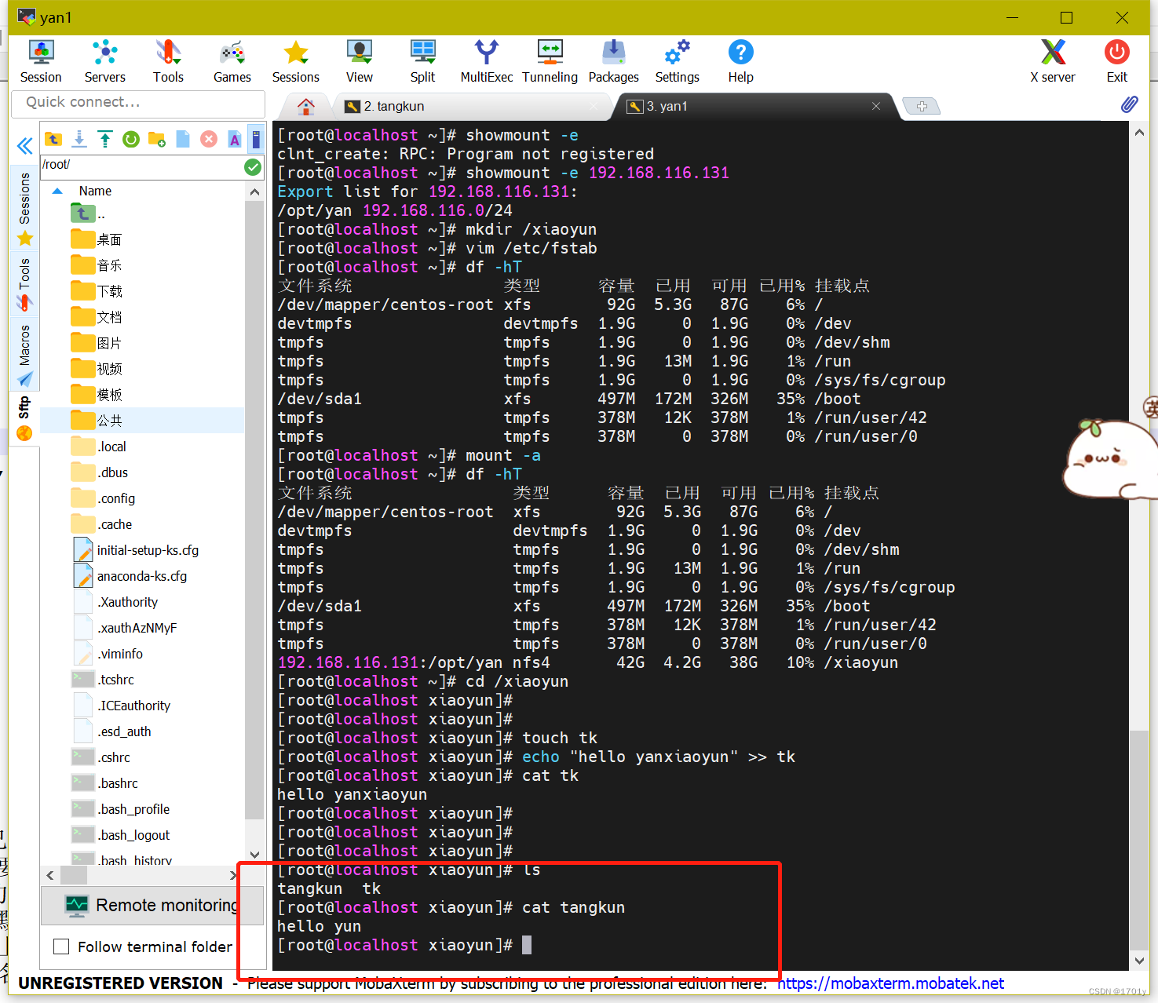This screenshot has height=1003, width=1158.
Task: Open the Tunneling toolbar icon
Action: (x=550, y=60)
